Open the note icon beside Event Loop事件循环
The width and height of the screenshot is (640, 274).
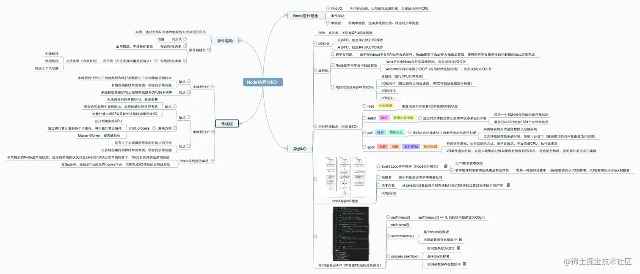tap(446, 166)
